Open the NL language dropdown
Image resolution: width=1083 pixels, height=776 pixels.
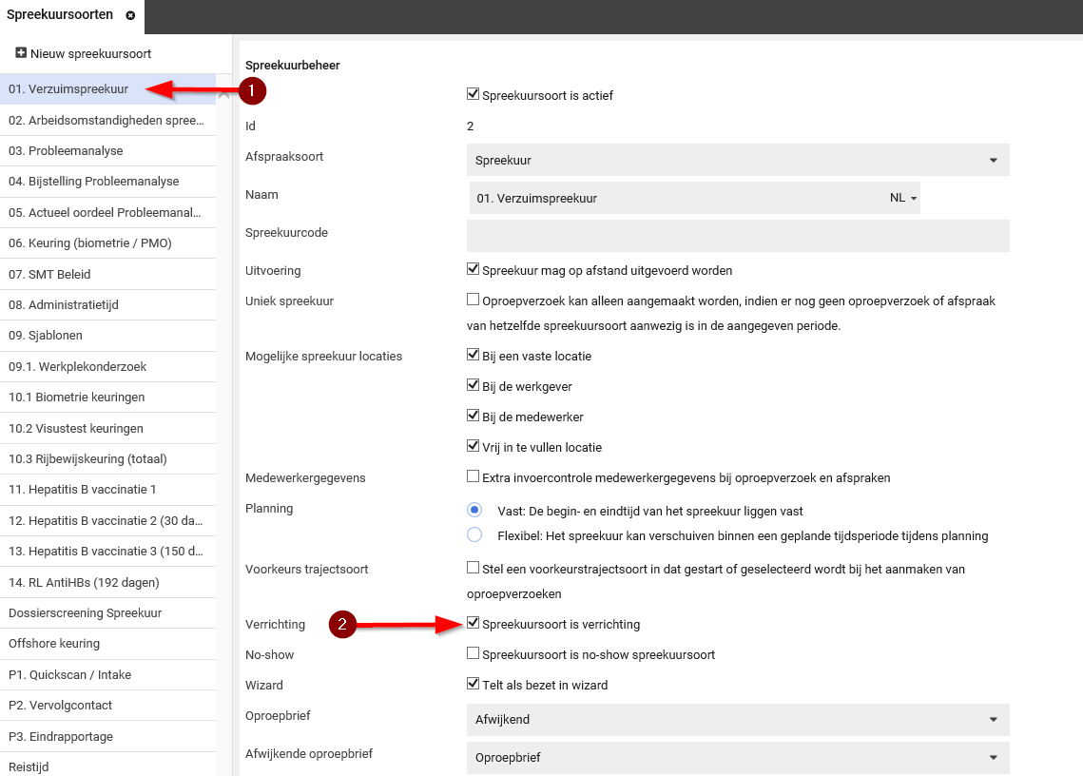click(903, 199)
